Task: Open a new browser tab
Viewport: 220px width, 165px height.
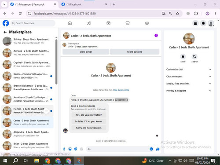Action: [114, 4]
